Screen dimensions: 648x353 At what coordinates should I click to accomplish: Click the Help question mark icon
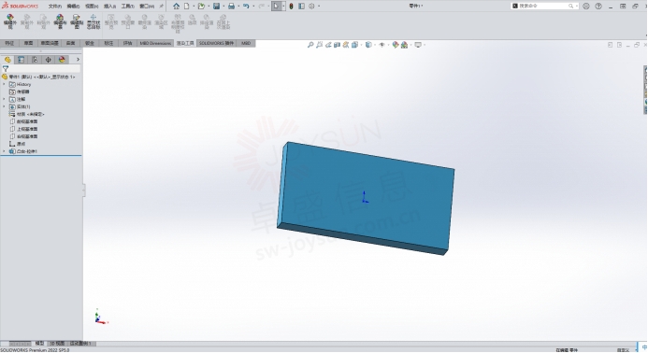pyautogui.click(x=598, y=7)
